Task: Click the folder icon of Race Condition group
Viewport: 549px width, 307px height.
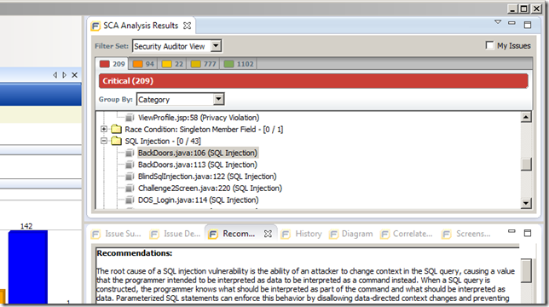Action: tap(116, 130)
